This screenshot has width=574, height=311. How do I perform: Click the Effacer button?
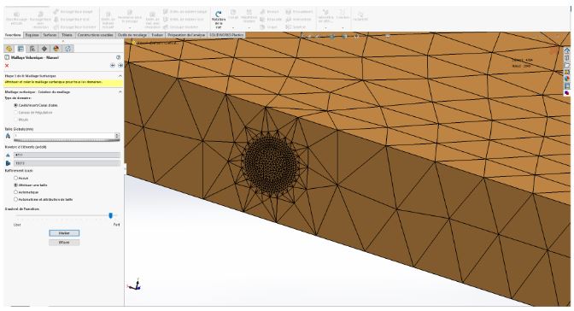point(64,243)
